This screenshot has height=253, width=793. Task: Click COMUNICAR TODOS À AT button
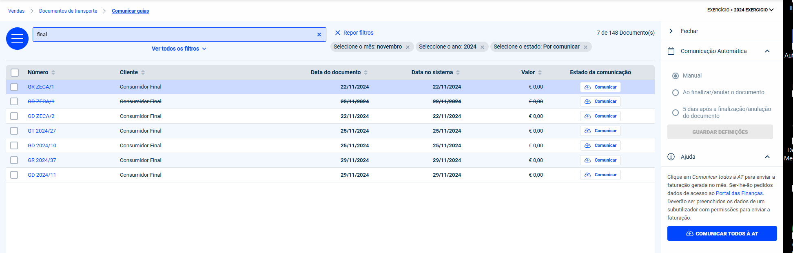(722, 233)
